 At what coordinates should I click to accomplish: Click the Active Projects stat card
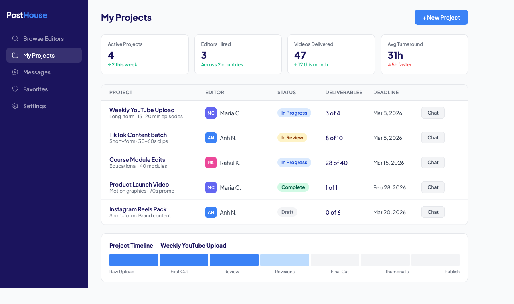coord(145,54)
